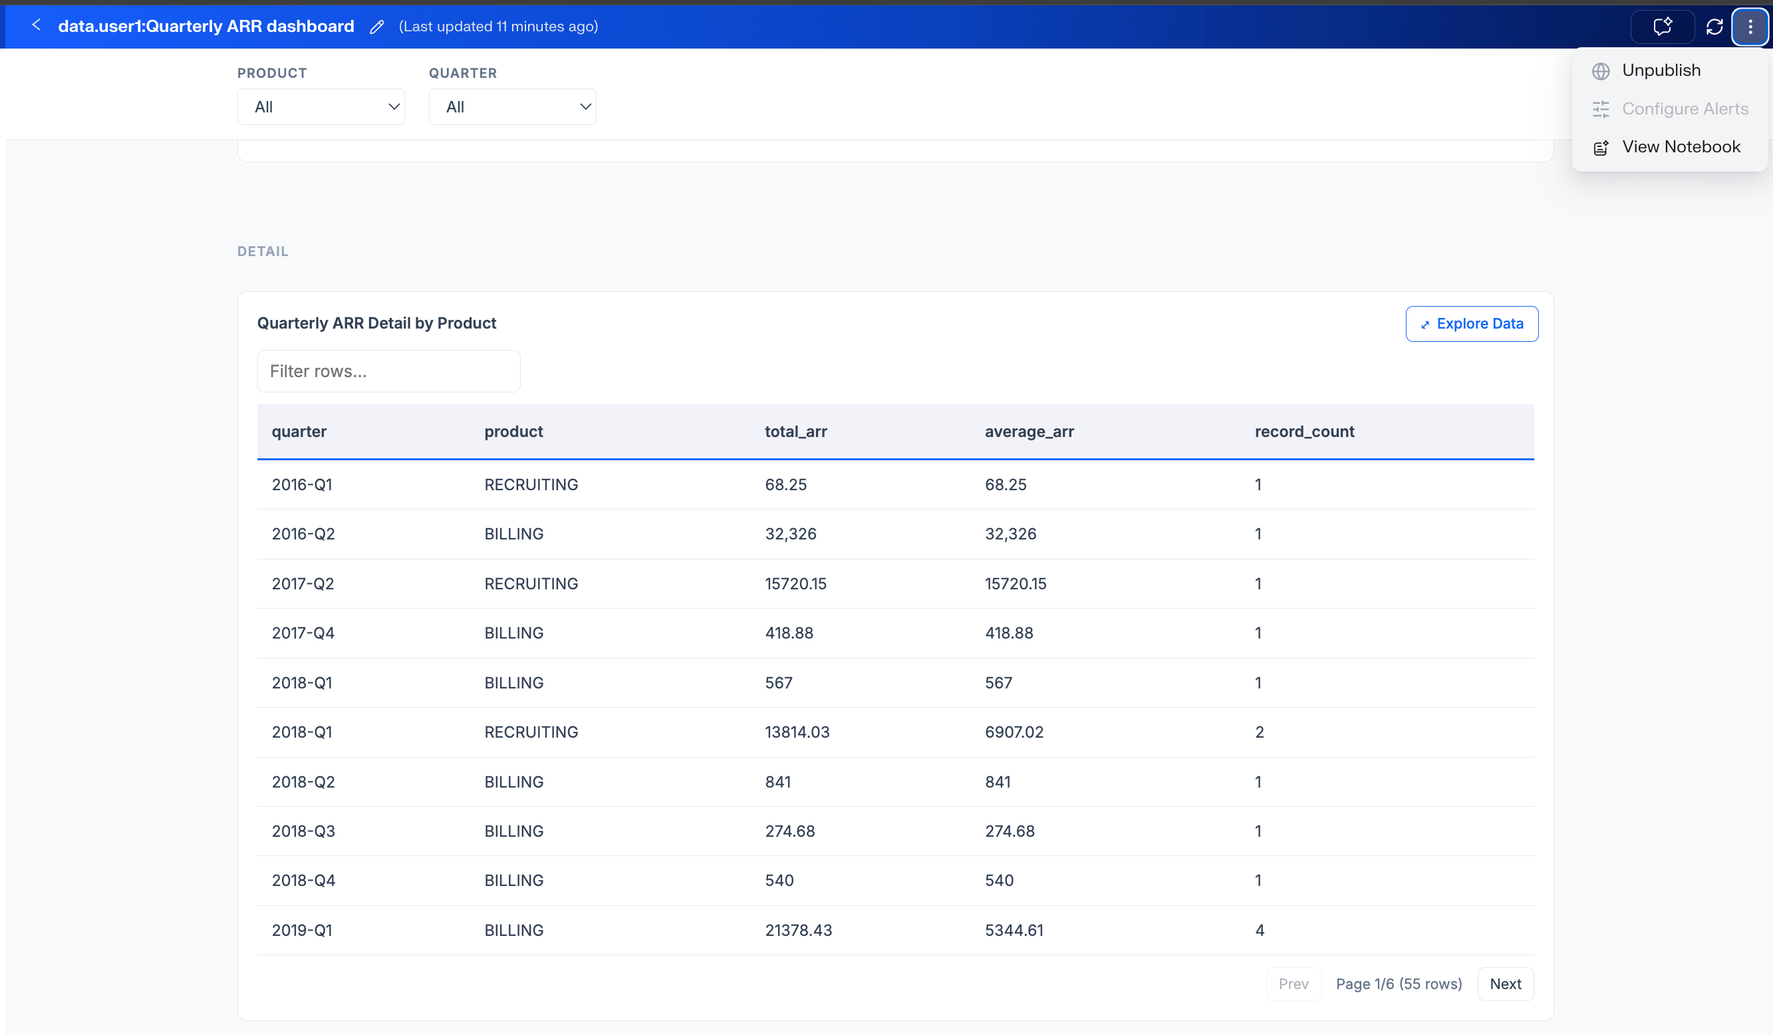1773x1035 pixels.
Task: Click total_arr value 13814.03
Action: point(797,732)
